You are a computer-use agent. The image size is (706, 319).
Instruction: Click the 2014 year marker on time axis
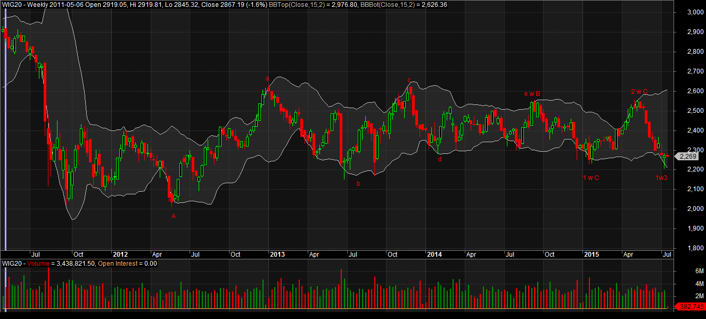(x=434, y=255)
